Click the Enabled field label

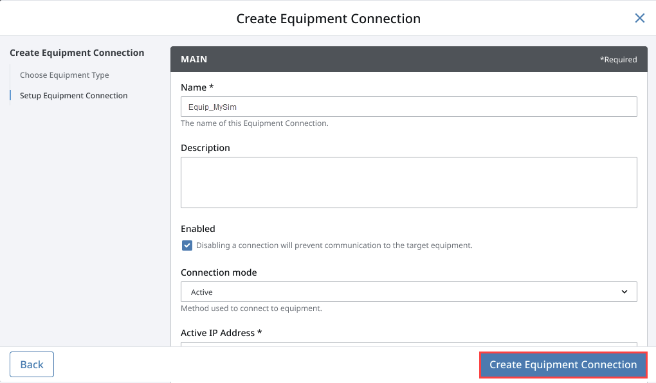[x=198, y=229]
